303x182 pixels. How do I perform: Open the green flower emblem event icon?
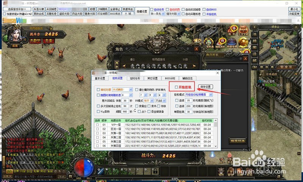tap(209, 43)
